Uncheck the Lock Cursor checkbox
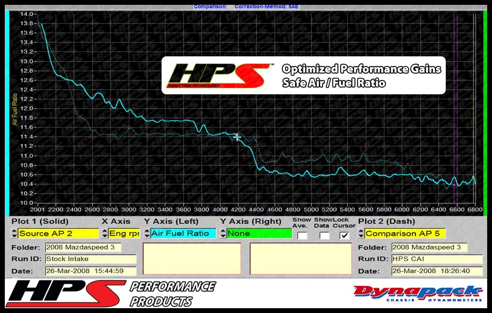The width and height of the screenshot is (492, 313). 344,235
